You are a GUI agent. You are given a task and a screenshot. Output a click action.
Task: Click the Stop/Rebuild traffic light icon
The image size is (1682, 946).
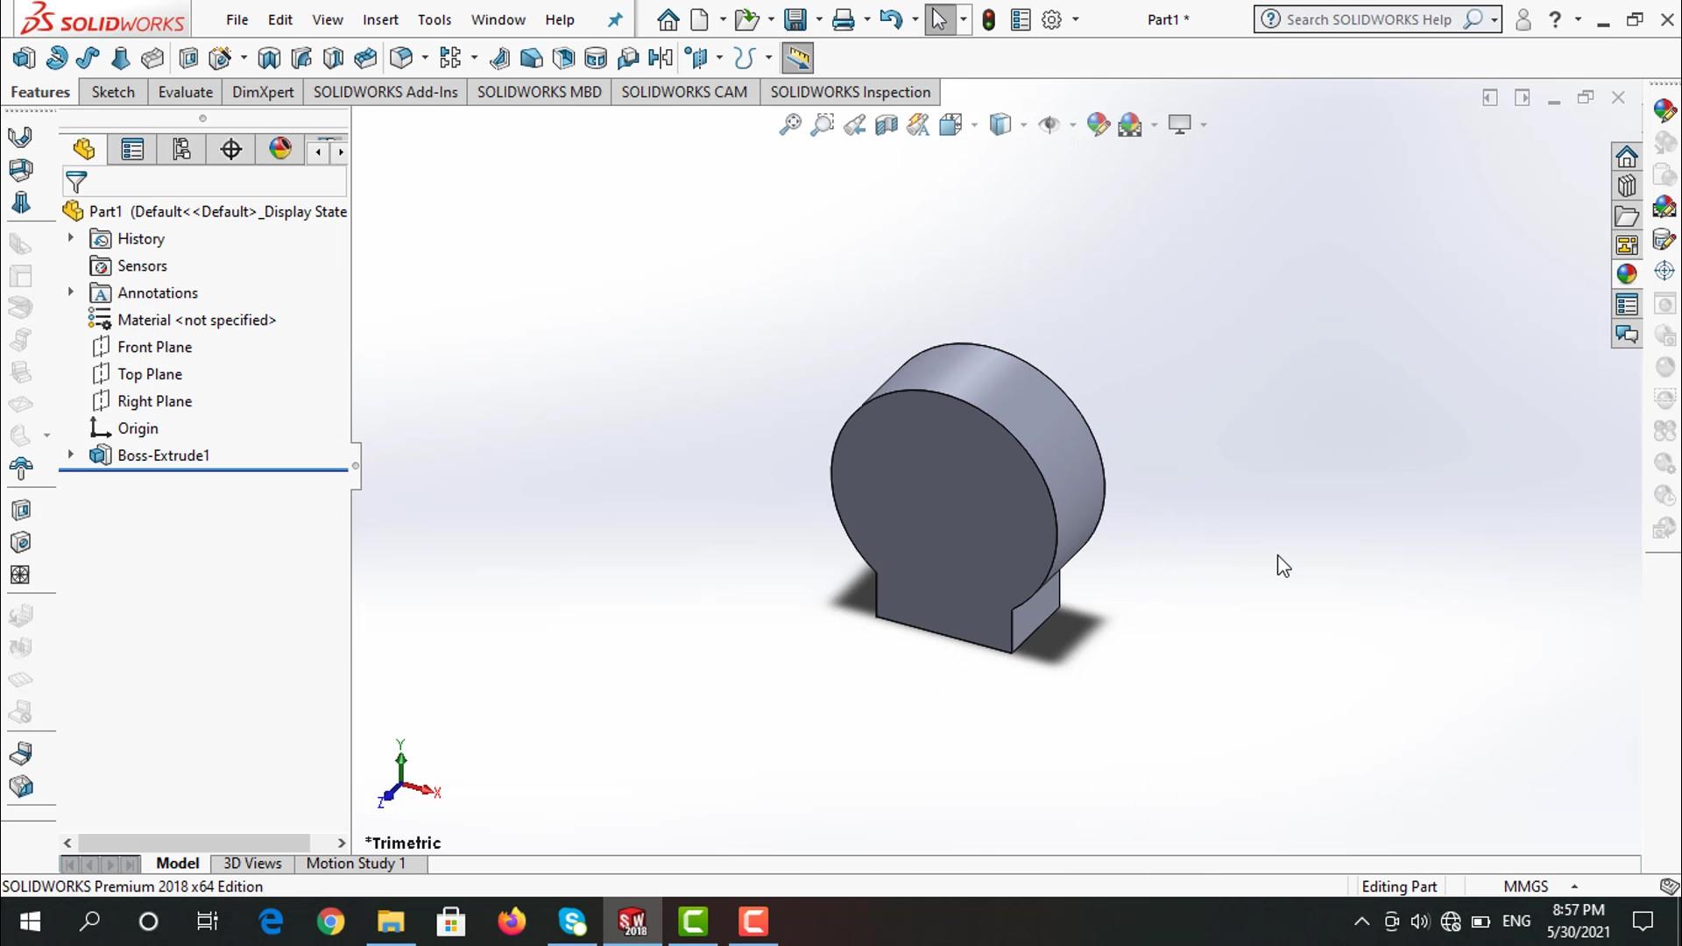tap(989, 20)
